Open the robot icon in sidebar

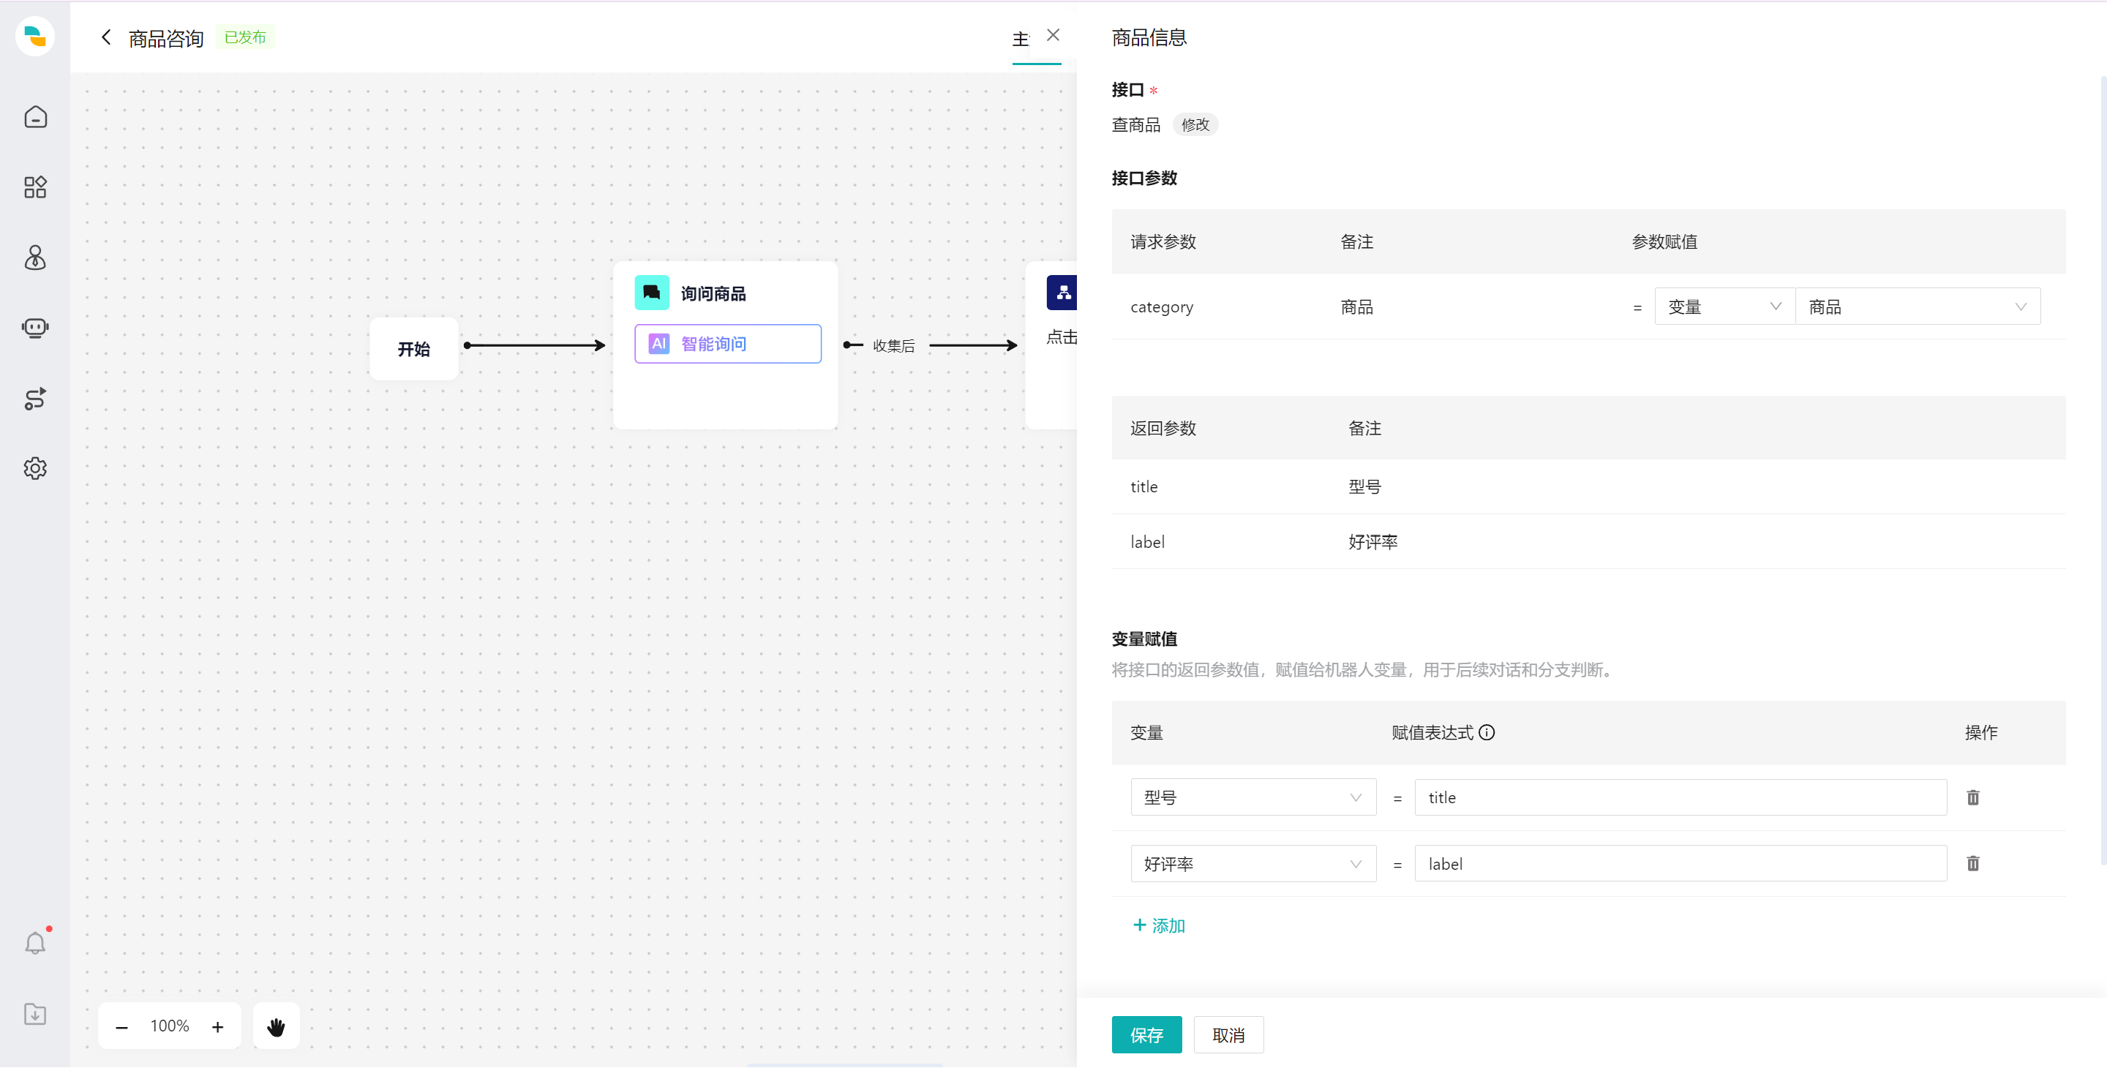[35, 328]
